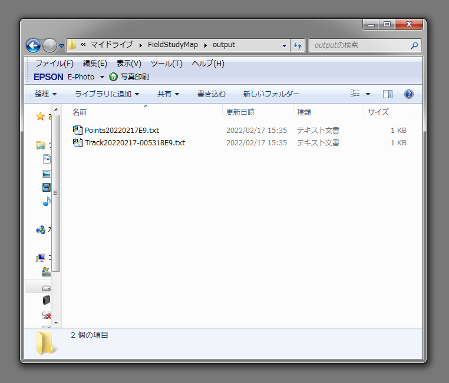
Task: Click the Track20220217-005318E9.txt file icon
Action: [78, 142]
